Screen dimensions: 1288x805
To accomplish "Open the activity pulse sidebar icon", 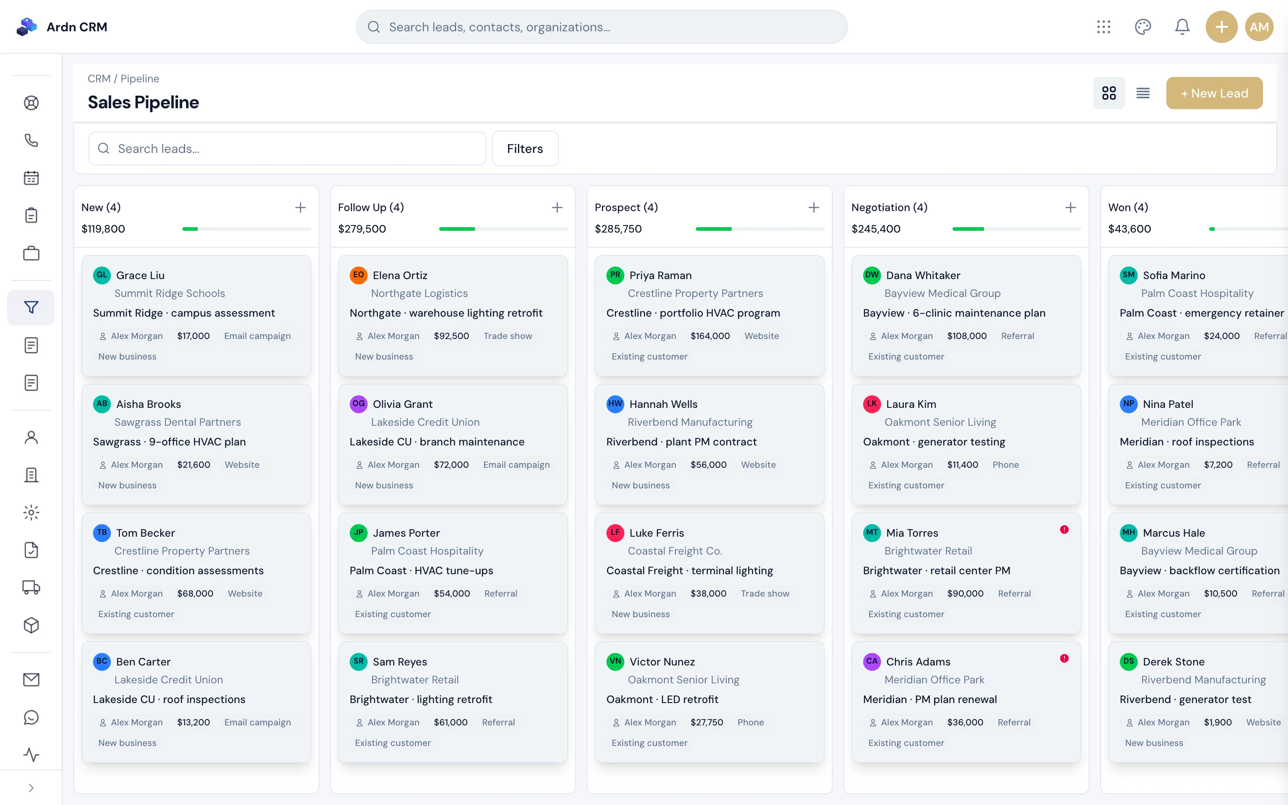I will [x=31, y=755].
